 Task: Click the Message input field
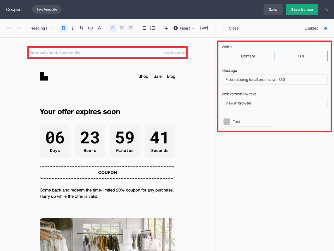point(275,79)
